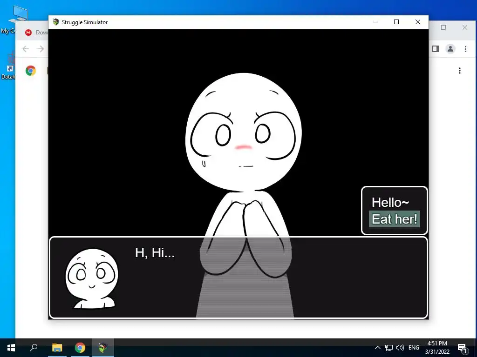Image resolution: width=477 pixels, height=357 pixels.
Task: Minimize the Struggle Simulator window
Action: coord(375,22)
